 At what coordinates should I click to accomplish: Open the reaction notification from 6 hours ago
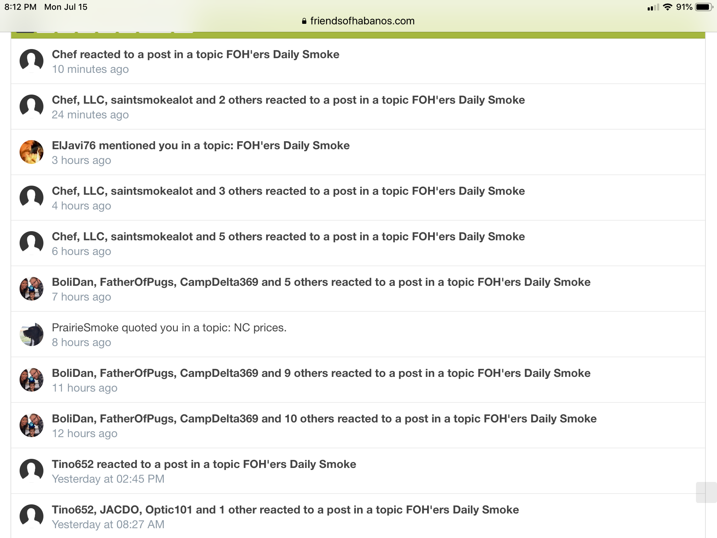[x=358, y=243]
